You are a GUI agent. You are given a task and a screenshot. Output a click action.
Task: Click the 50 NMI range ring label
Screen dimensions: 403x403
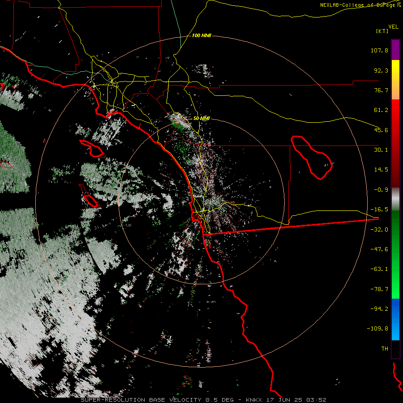(201, 118)
